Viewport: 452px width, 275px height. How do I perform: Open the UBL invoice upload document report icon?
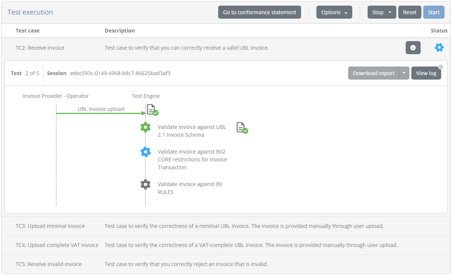pyautogui.click(x=152, y=110)
